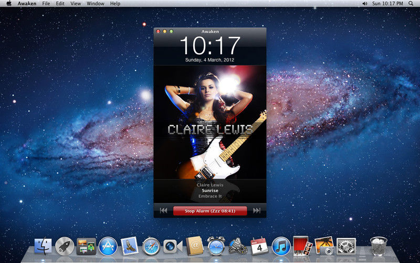Screen dimensions: 420x263
Task: Click the Awaken alarm clock Dock icon
Action: [x=216, y=246]
